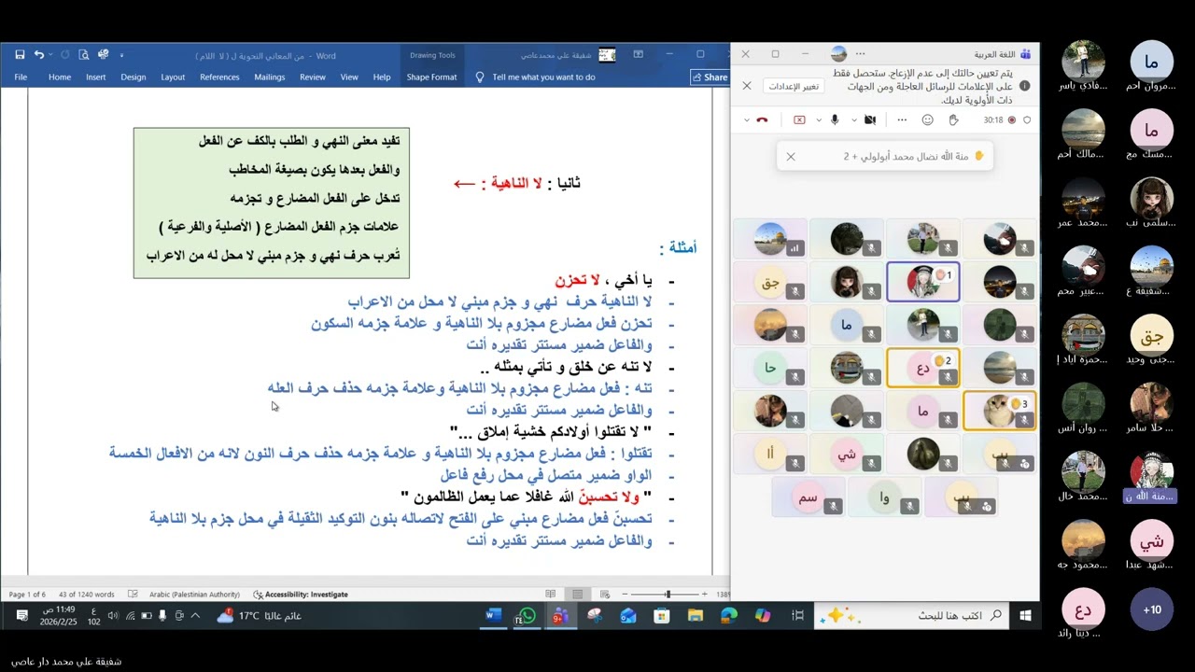The image size is (1195, 672).
Task: Dismiss the raised hand notification for منة الله
Action: click(x=791, y=157)
